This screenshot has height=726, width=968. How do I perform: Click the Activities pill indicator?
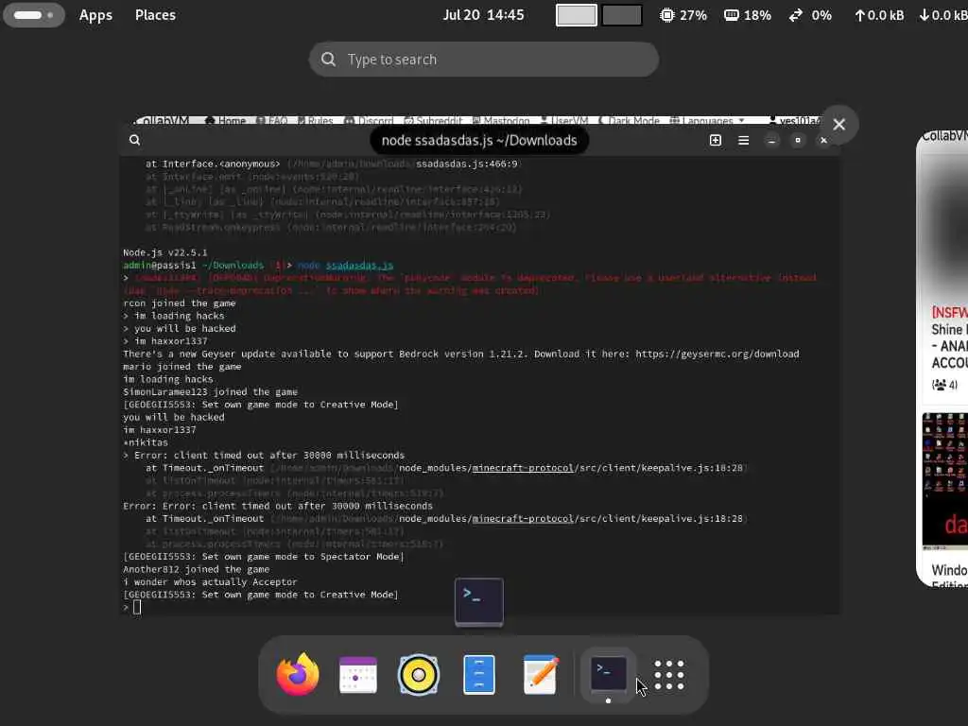pos(34,15)
